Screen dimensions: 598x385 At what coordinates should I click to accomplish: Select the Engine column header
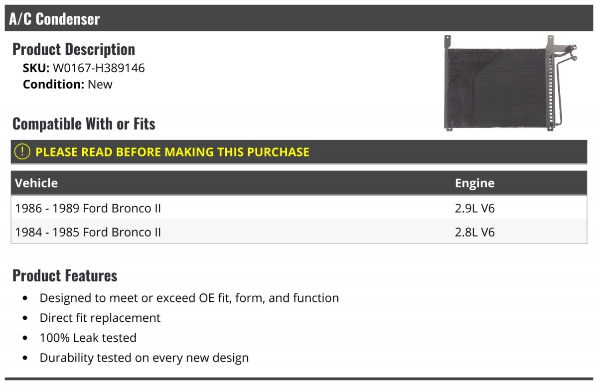[474, 183]
